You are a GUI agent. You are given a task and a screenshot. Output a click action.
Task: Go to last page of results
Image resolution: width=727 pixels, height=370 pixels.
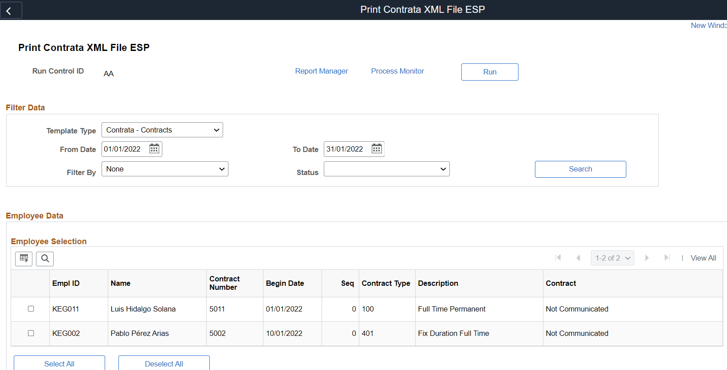667,258
